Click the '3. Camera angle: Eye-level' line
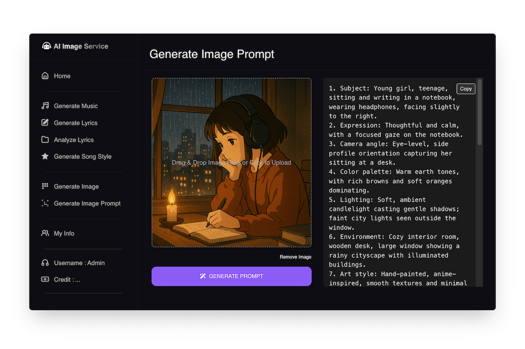525x349 pixels. tap(389, 144)
